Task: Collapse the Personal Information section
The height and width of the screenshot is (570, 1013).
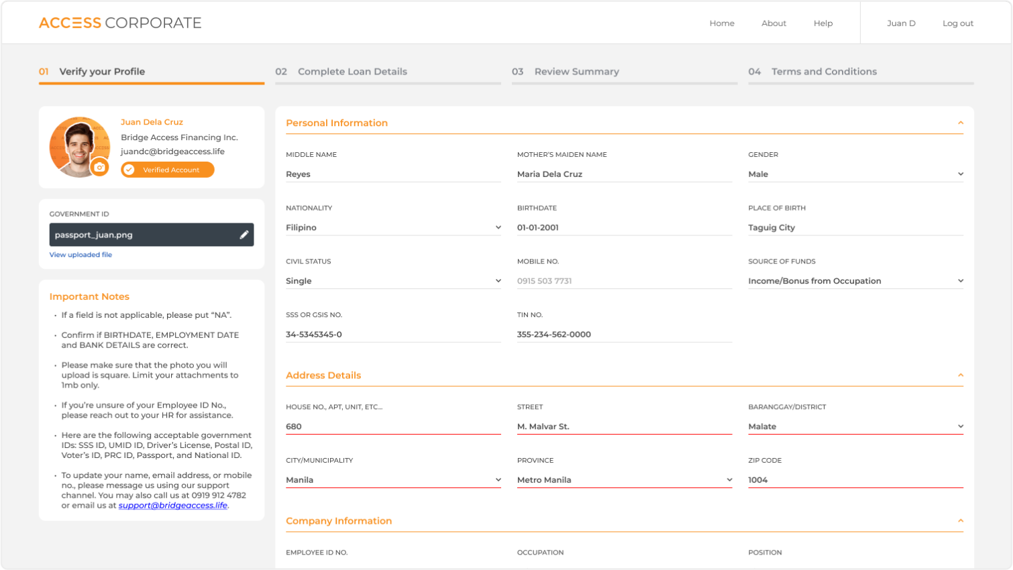Action: coord(961,123)
